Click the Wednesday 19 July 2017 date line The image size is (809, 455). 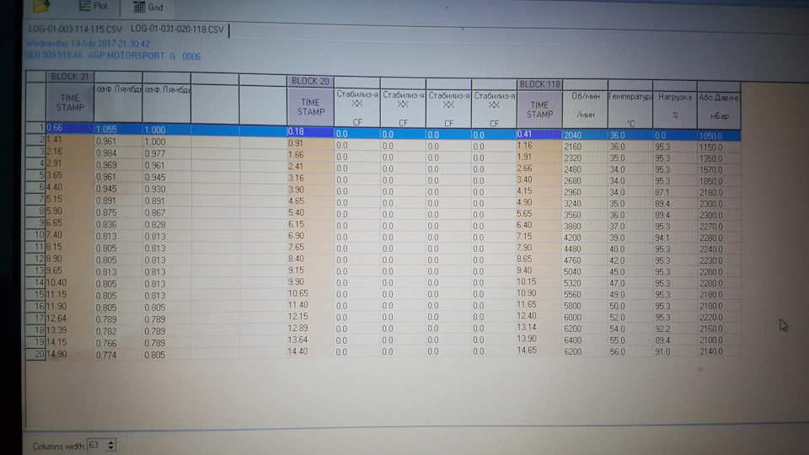[87, 44]
